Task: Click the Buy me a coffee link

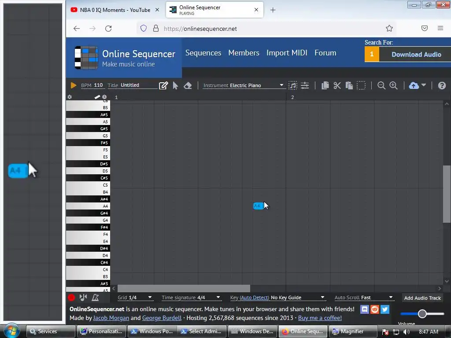Action: [x=320, y=318]
